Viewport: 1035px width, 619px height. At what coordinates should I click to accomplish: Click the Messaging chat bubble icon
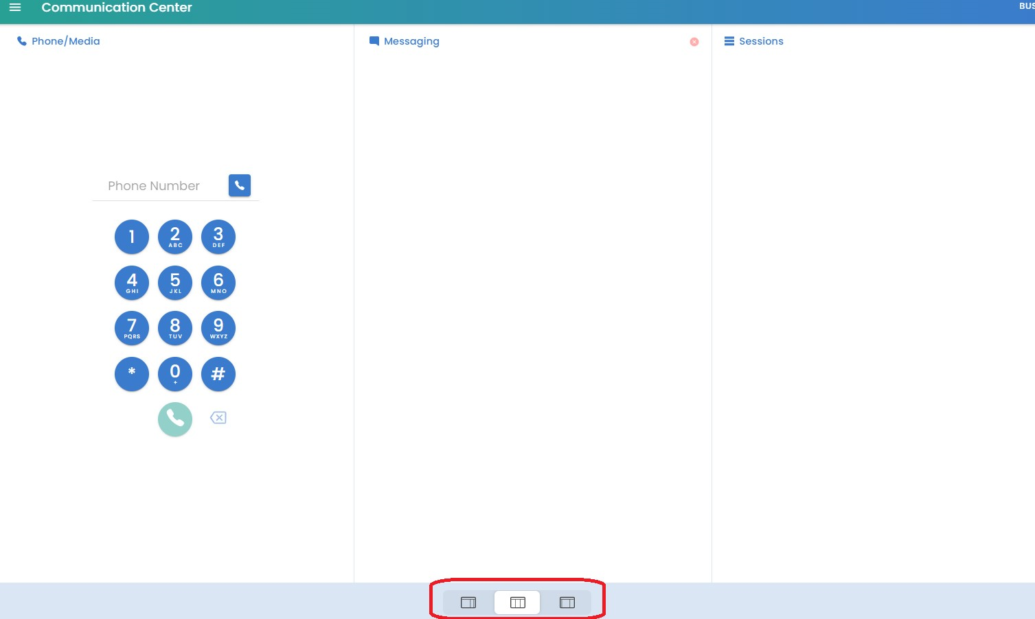tap(374, 41)
